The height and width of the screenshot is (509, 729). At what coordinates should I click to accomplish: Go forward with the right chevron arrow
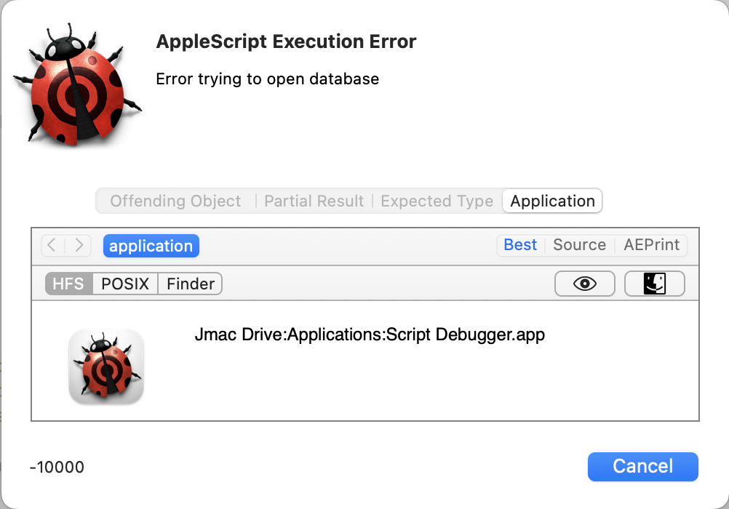tap(79, 245)
